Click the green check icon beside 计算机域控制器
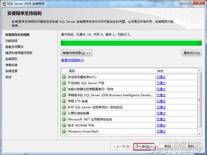This screenshot has width=207, height=155. (x=64, y=113)
